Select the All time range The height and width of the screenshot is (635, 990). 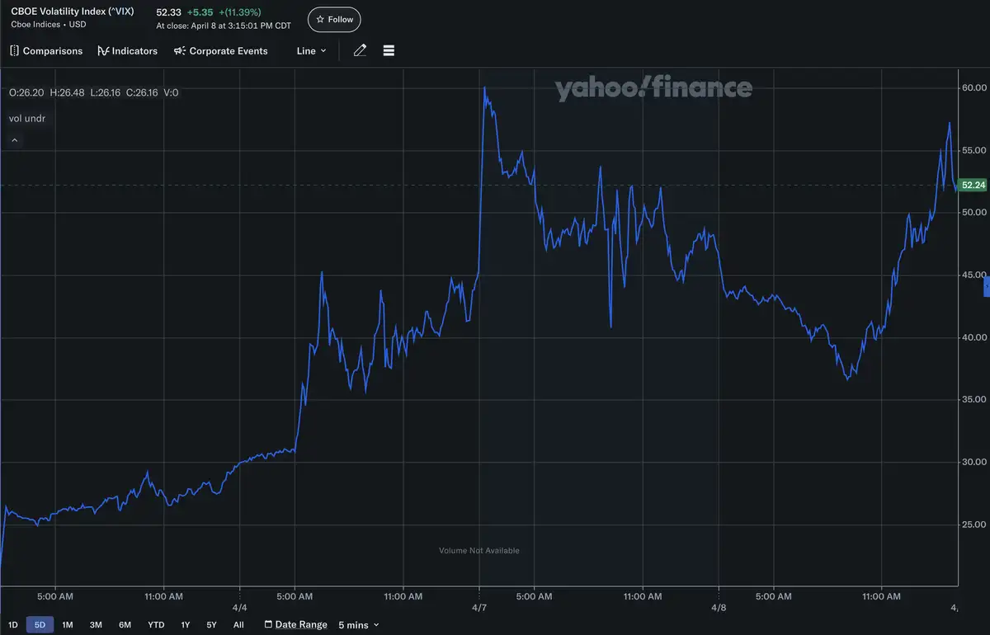(238, 625)
